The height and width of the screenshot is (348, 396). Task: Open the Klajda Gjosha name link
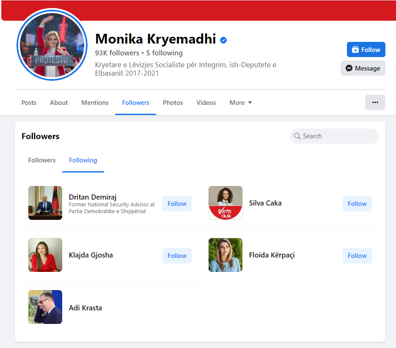tap(91, 255)
